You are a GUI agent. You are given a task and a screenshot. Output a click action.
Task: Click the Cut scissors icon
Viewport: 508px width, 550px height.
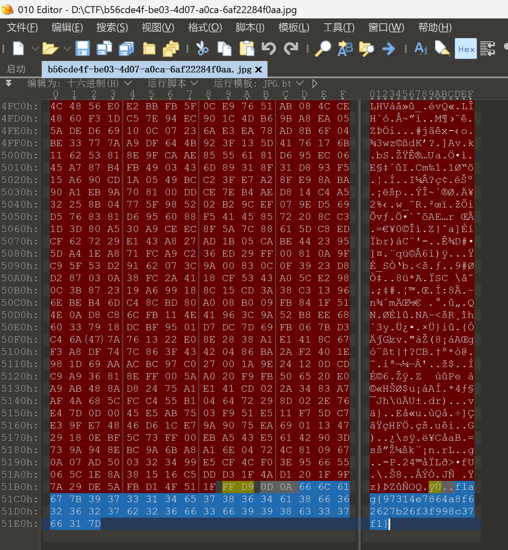click(202, 49)
